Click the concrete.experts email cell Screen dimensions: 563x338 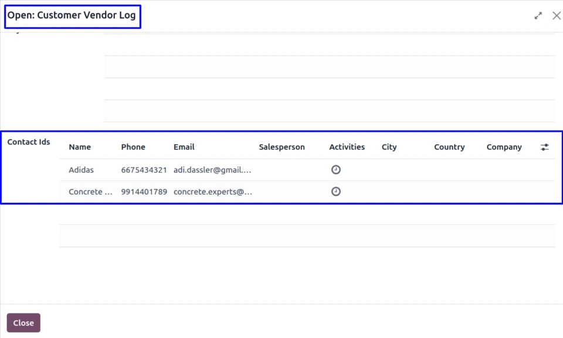click(x=213, y=192)
